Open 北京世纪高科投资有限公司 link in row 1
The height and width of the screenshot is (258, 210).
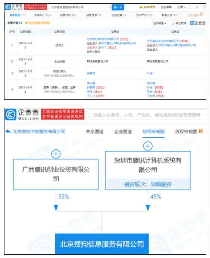click(x=103, y=39)
